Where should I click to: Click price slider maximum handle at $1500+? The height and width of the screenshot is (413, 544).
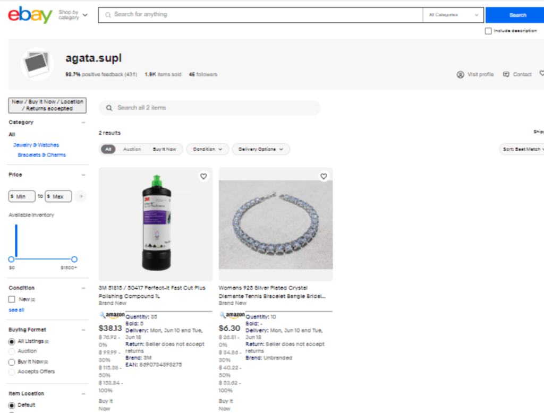coord(74,260)
